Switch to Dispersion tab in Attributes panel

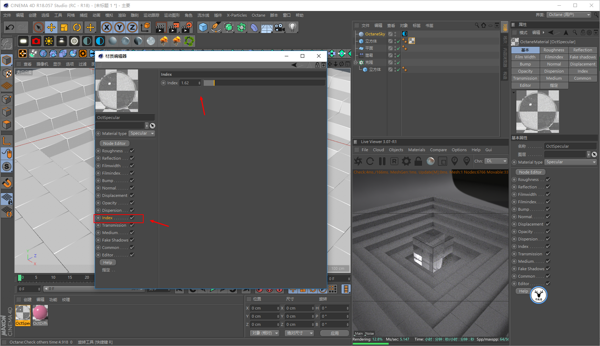(554, 71)
